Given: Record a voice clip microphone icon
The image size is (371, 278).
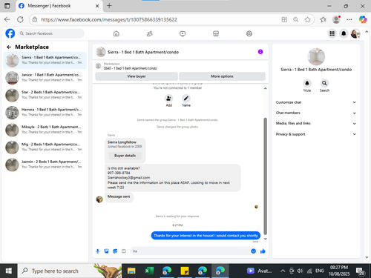Looking at the screenshot, I should click(x=98, y=251).
